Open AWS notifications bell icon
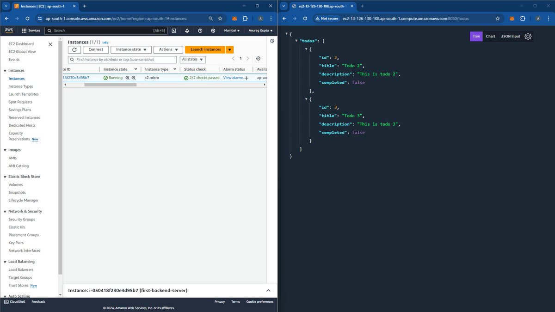Screen dimensions: 555x312 (x=187, y=31)
